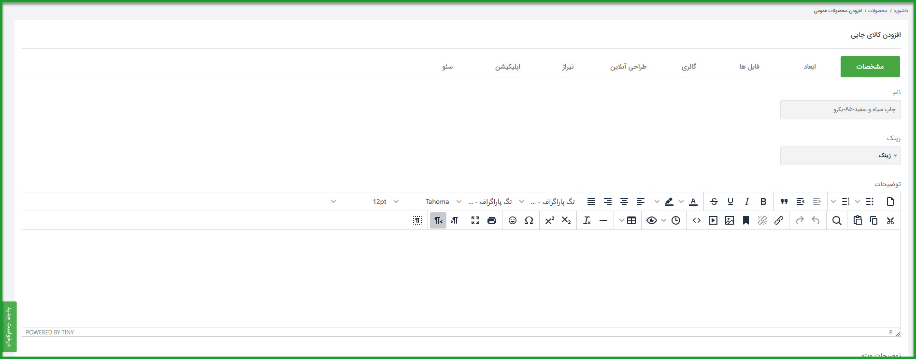Expand date/time format chevron
Image resolution: width=916 pixels, height=359 pixels.
(x=664, y=220)
